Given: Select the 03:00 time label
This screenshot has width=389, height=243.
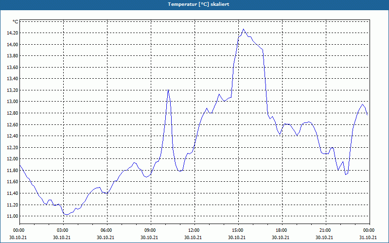Looking at the screenshot, I should [64, 230].
